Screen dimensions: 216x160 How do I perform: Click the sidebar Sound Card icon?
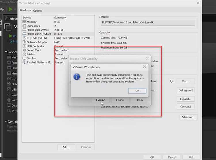(x=9, y=95)
